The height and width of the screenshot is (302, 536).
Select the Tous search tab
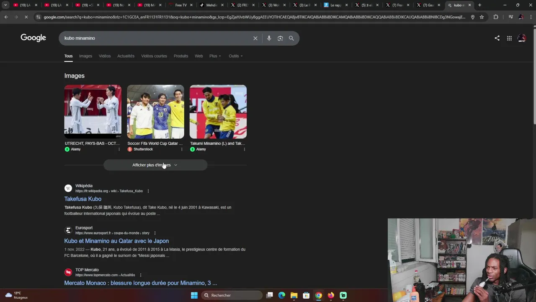click(68, 56)
